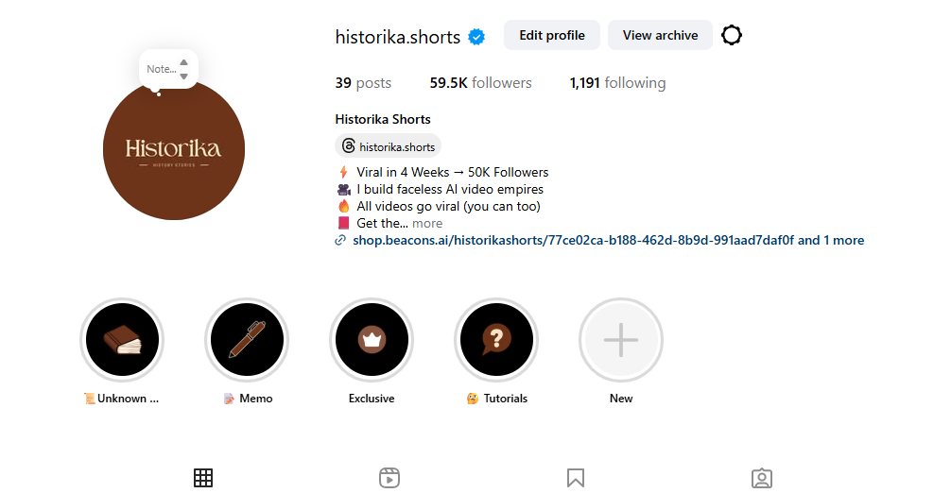Image resolution: width=934 pixels, height=493 pixels.
Task: View the 1,191 following list
Action: [x=617, y=83]
